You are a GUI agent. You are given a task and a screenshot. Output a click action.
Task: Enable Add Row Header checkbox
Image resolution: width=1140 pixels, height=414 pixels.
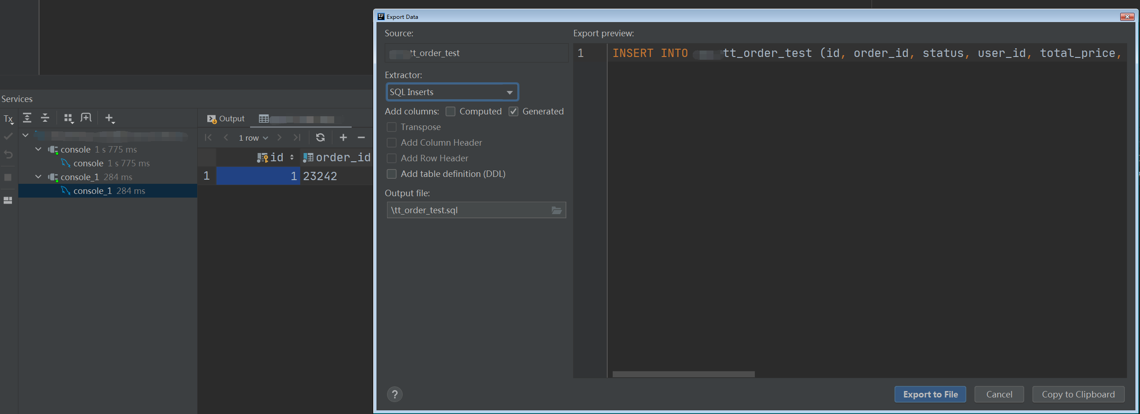[392, 159]
